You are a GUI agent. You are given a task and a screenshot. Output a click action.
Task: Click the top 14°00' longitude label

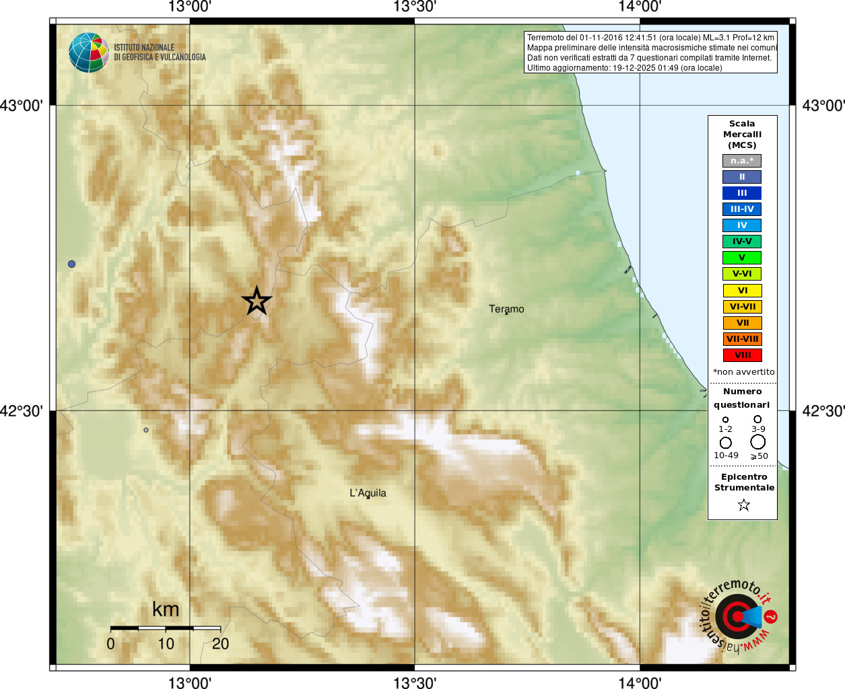coord(640,7)
